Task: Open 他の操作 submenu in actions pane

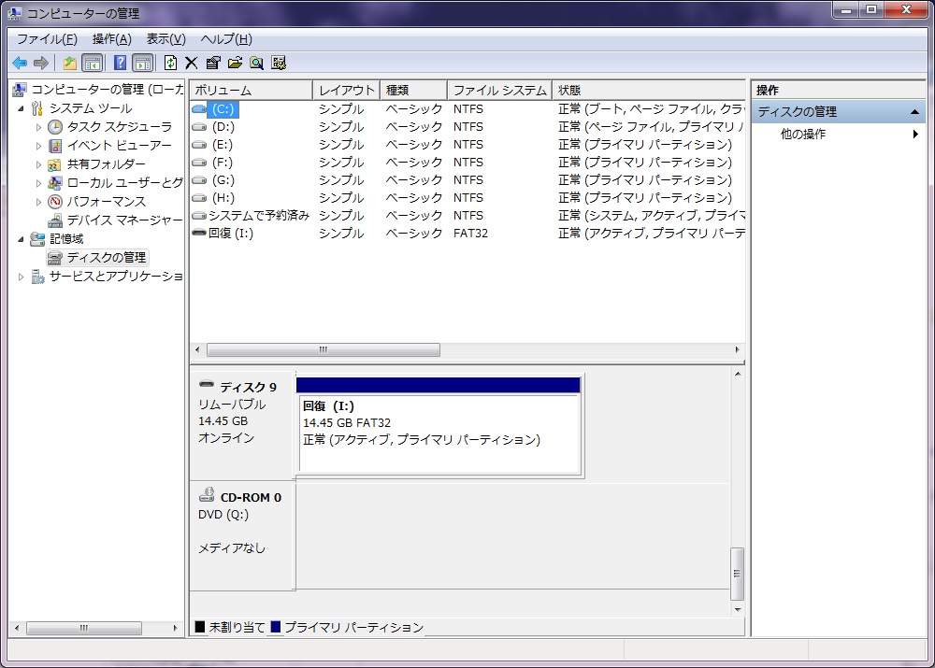Action: pyautogui.click(x=839, y=135)
